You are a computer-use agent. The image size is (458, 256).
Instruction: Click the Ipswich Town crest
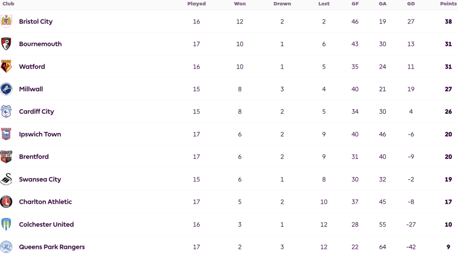(x=6, y=134)
